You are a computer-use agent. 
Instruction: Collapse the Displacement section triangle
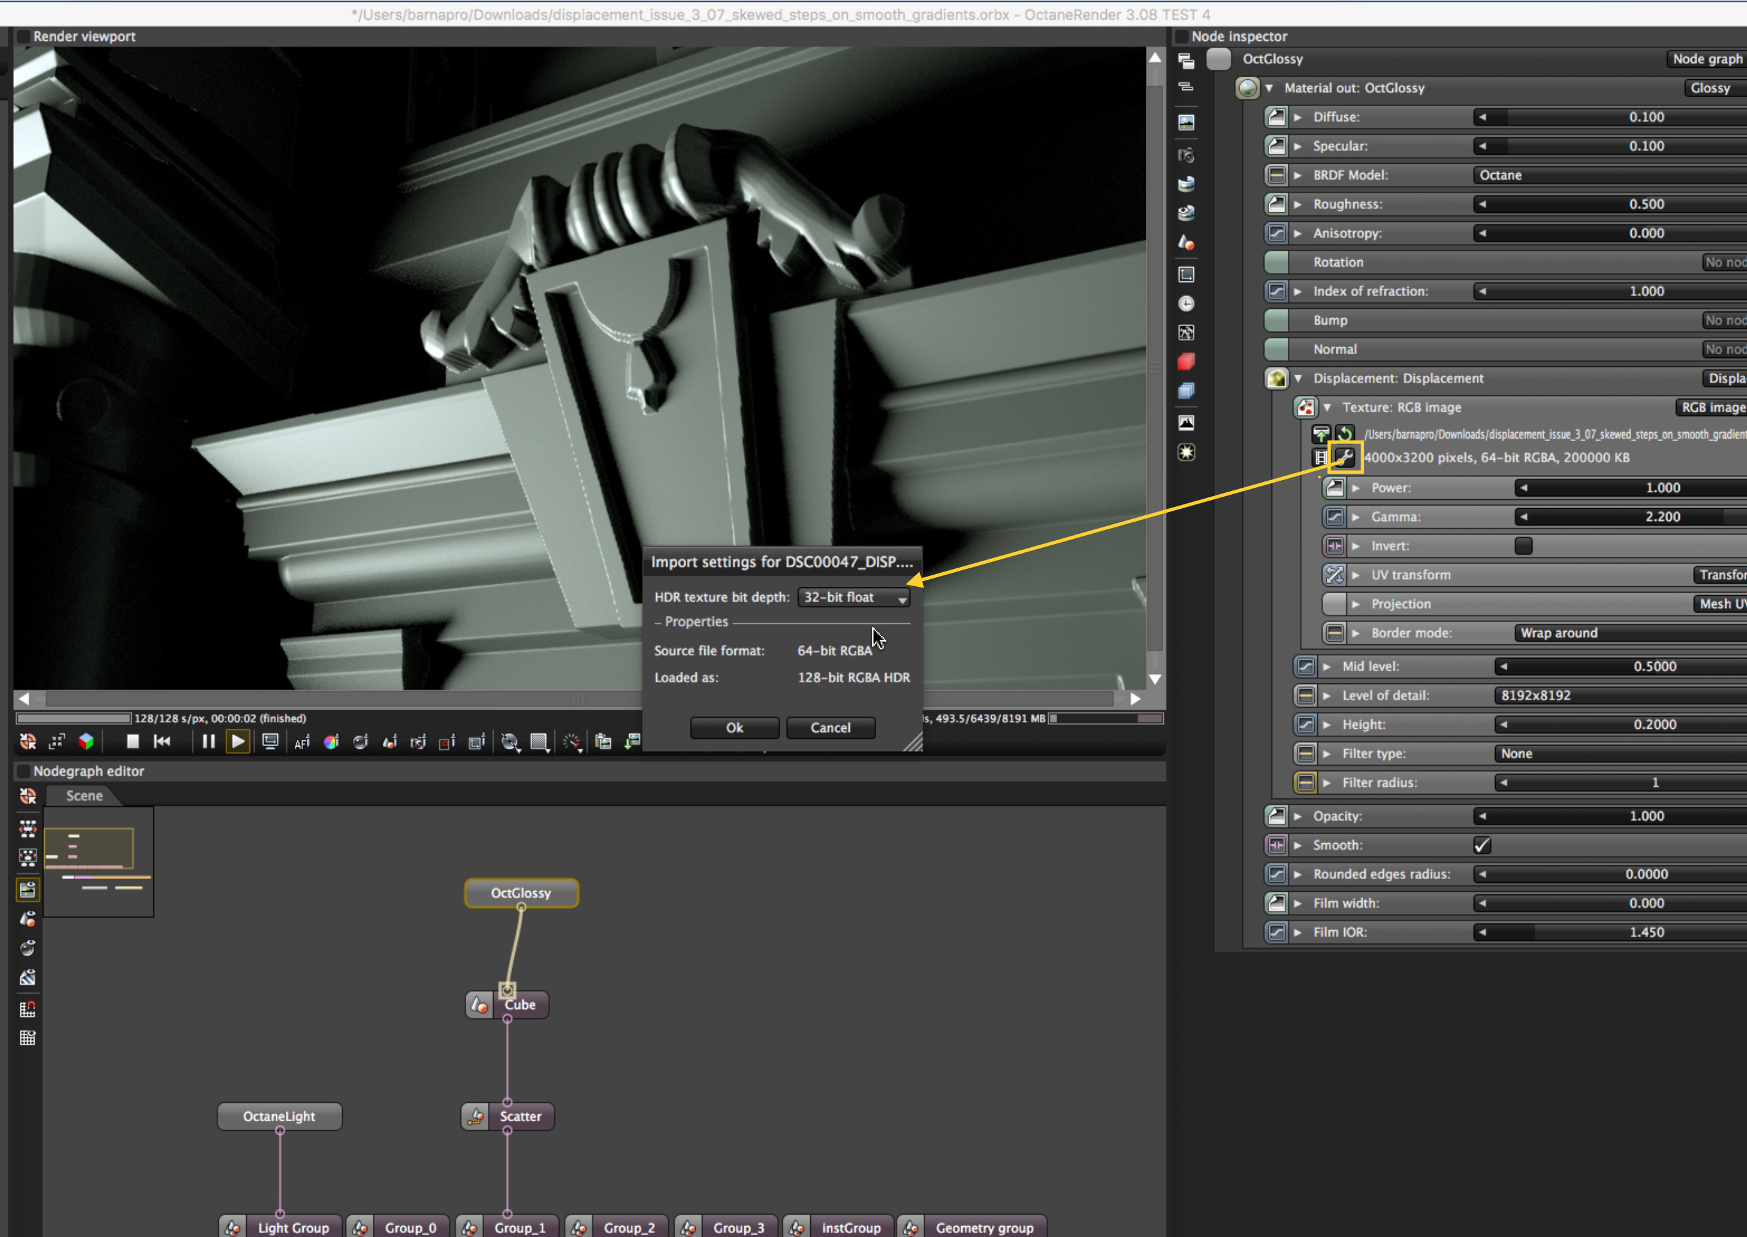[1298, 378]
